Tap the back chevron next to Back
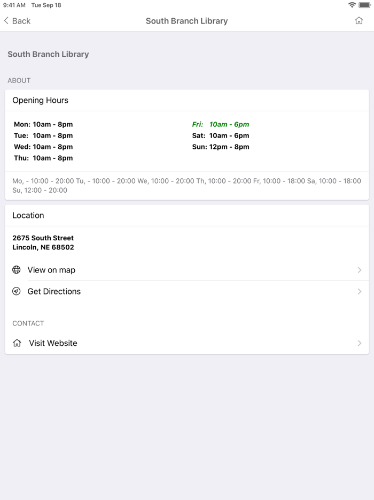This screenshot has height=500, width=374. coord(5,20)
